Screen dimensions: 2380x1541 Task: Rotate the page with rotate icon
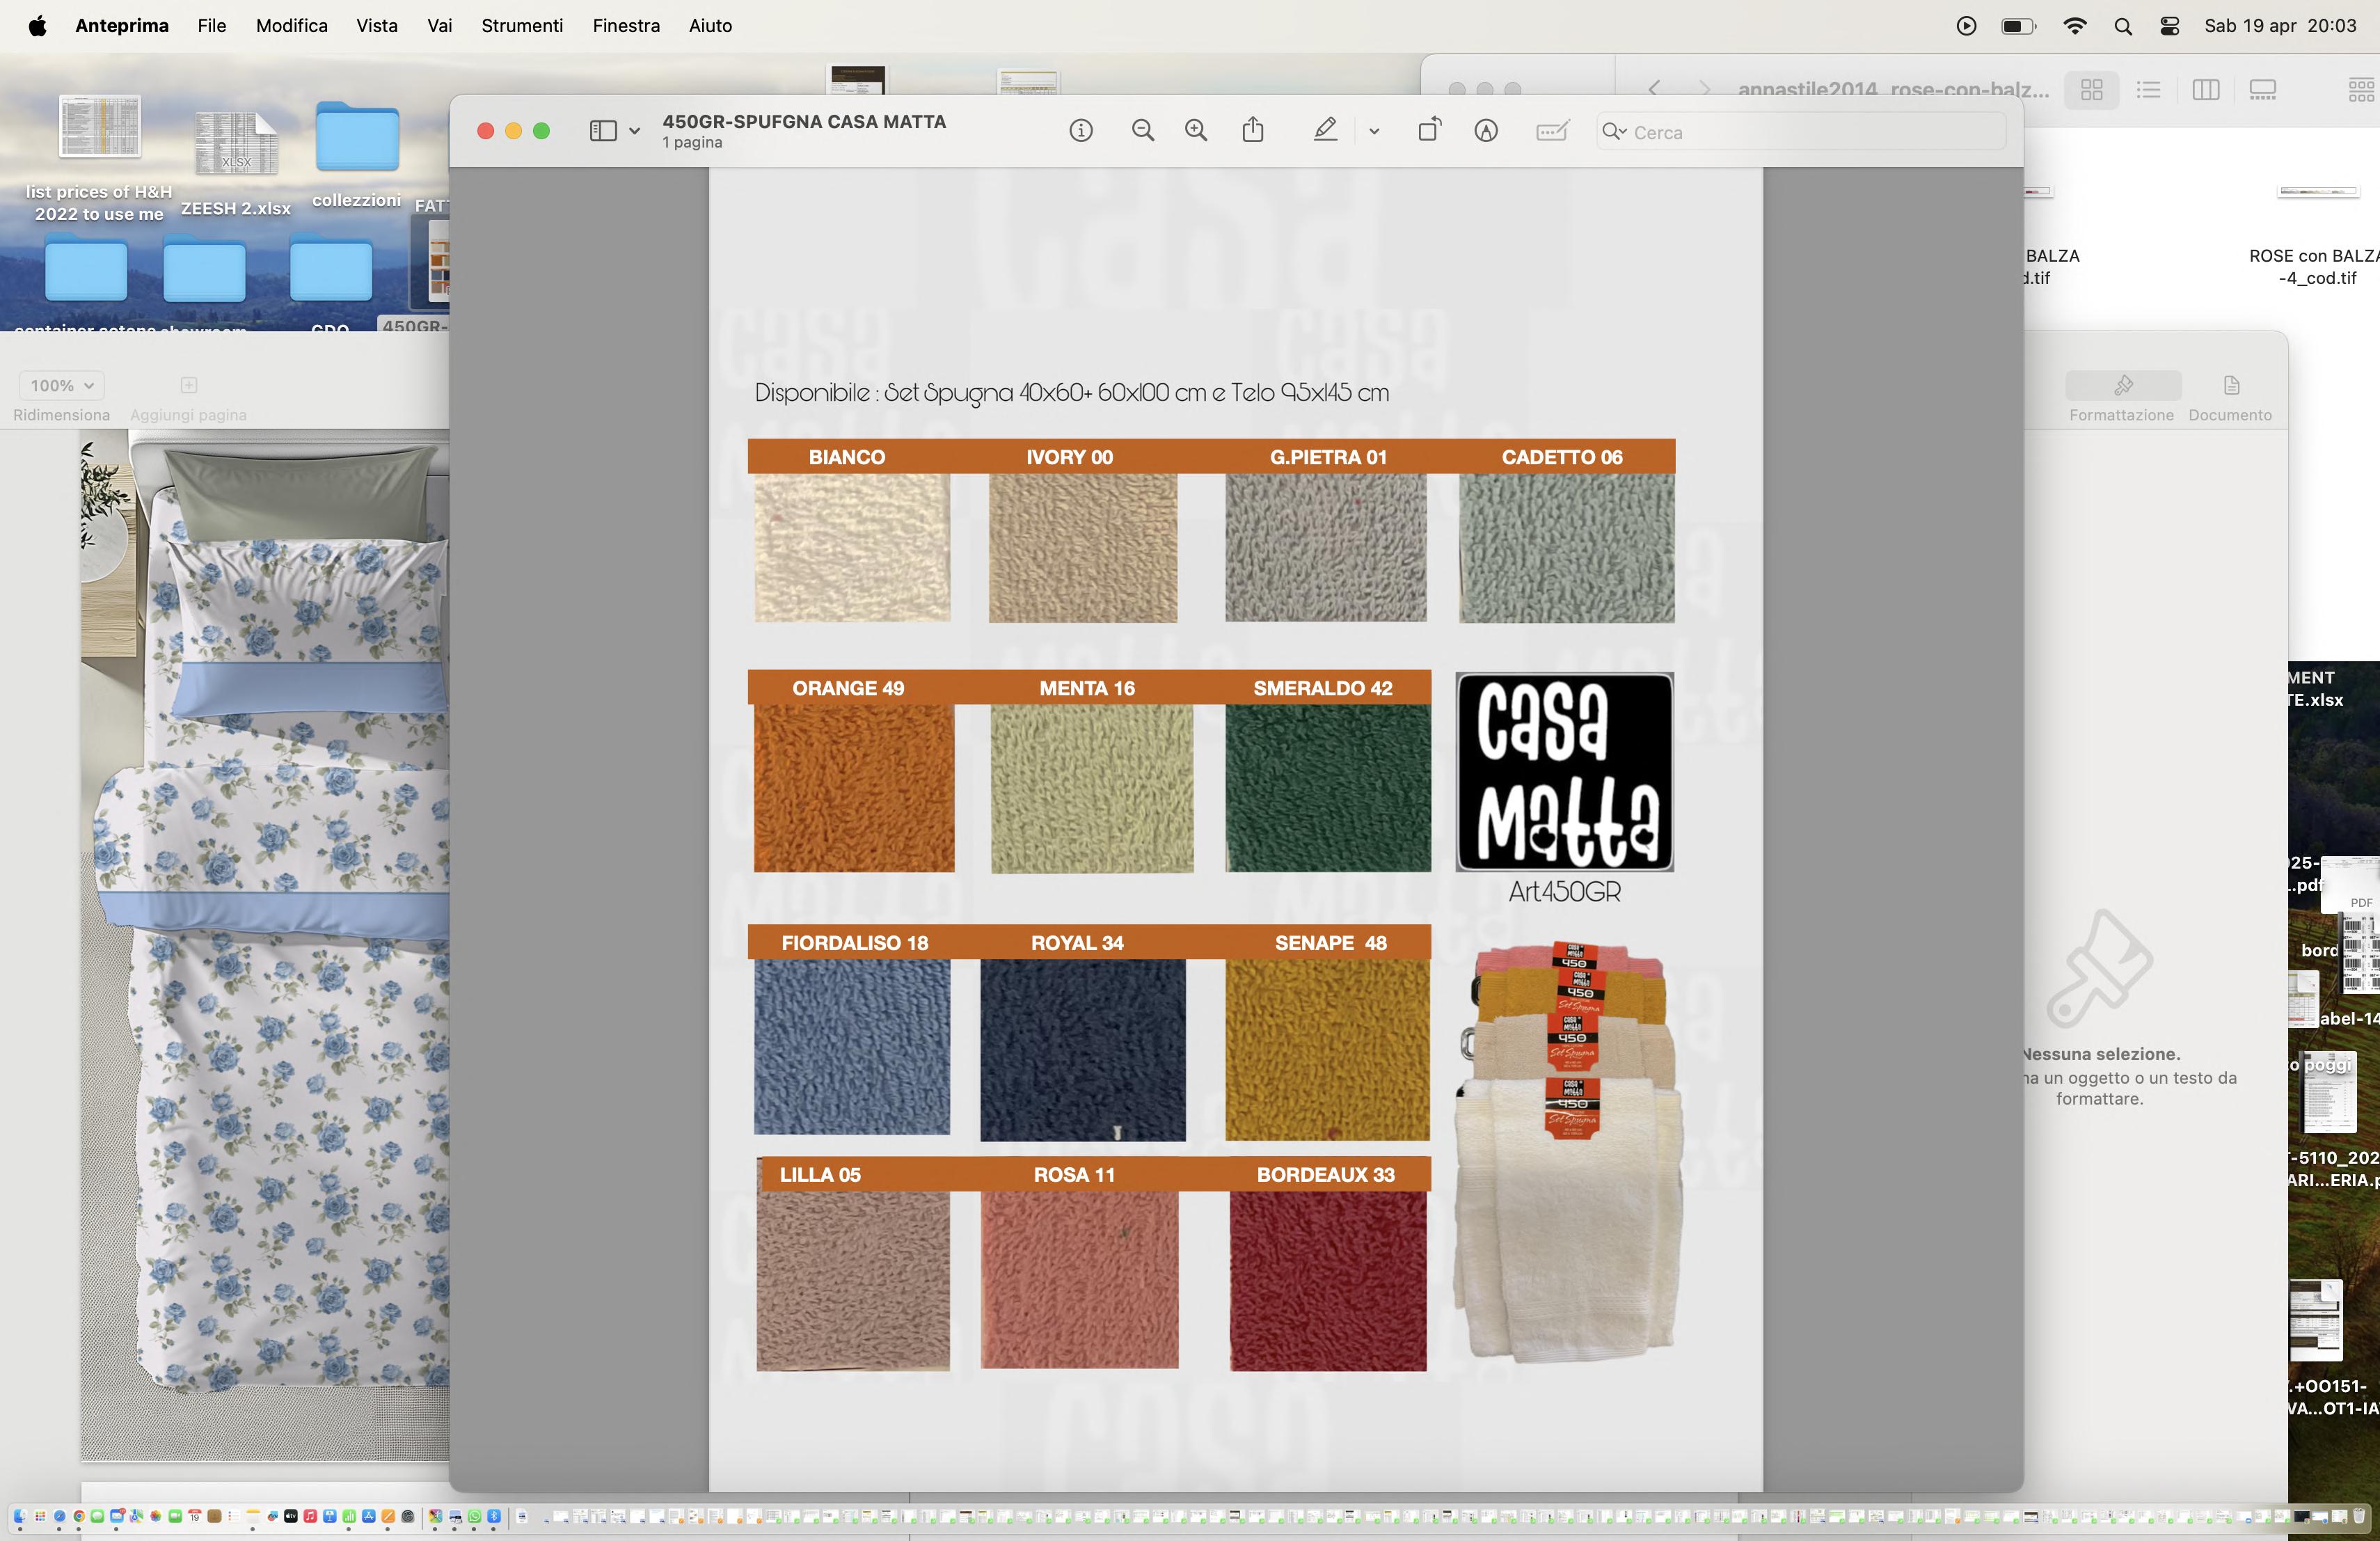(1429, 131)
